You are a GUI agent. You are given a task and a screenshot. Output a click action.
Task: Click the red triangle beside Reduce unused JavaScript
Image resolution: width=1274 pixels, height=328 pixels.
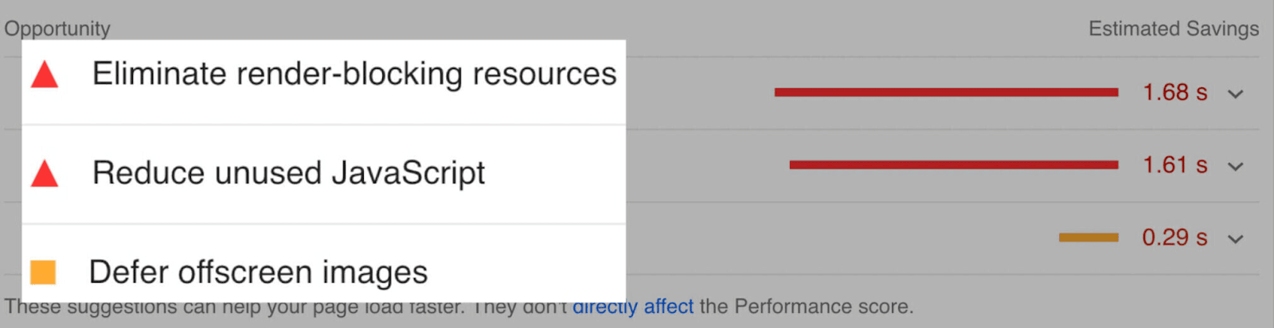(x=45, y=174)
